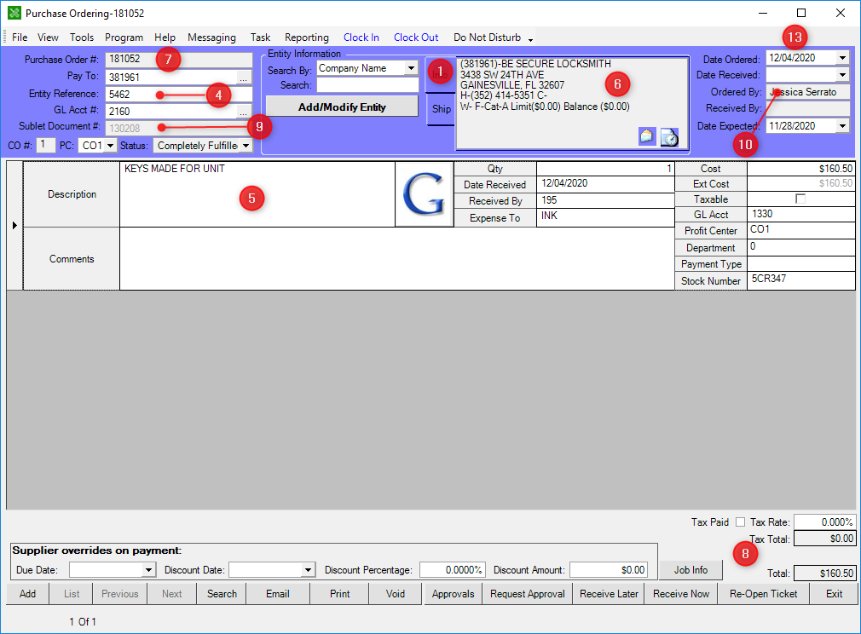The width and height of the screenshot is (861, 634).
Task: Expand the Status Completely Fulfilled dropdown
Action: (x=246, y=146)
